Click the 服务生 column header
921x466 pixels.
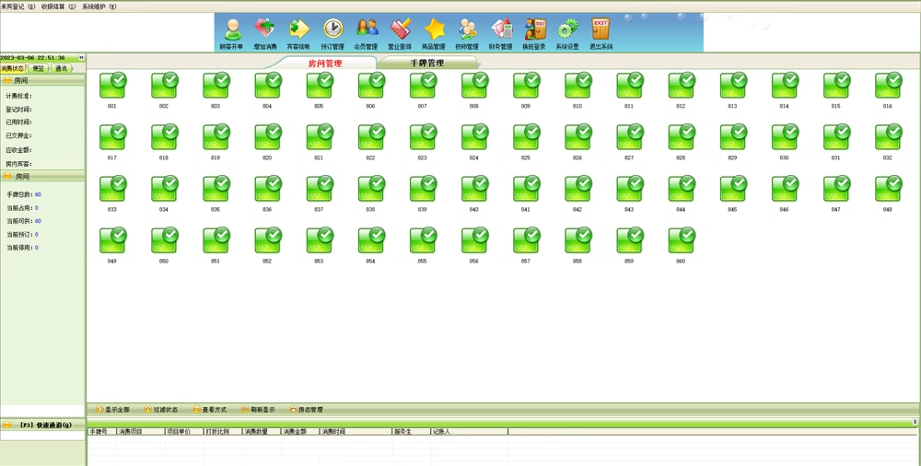pyautogui.click(x=411, y=431)
